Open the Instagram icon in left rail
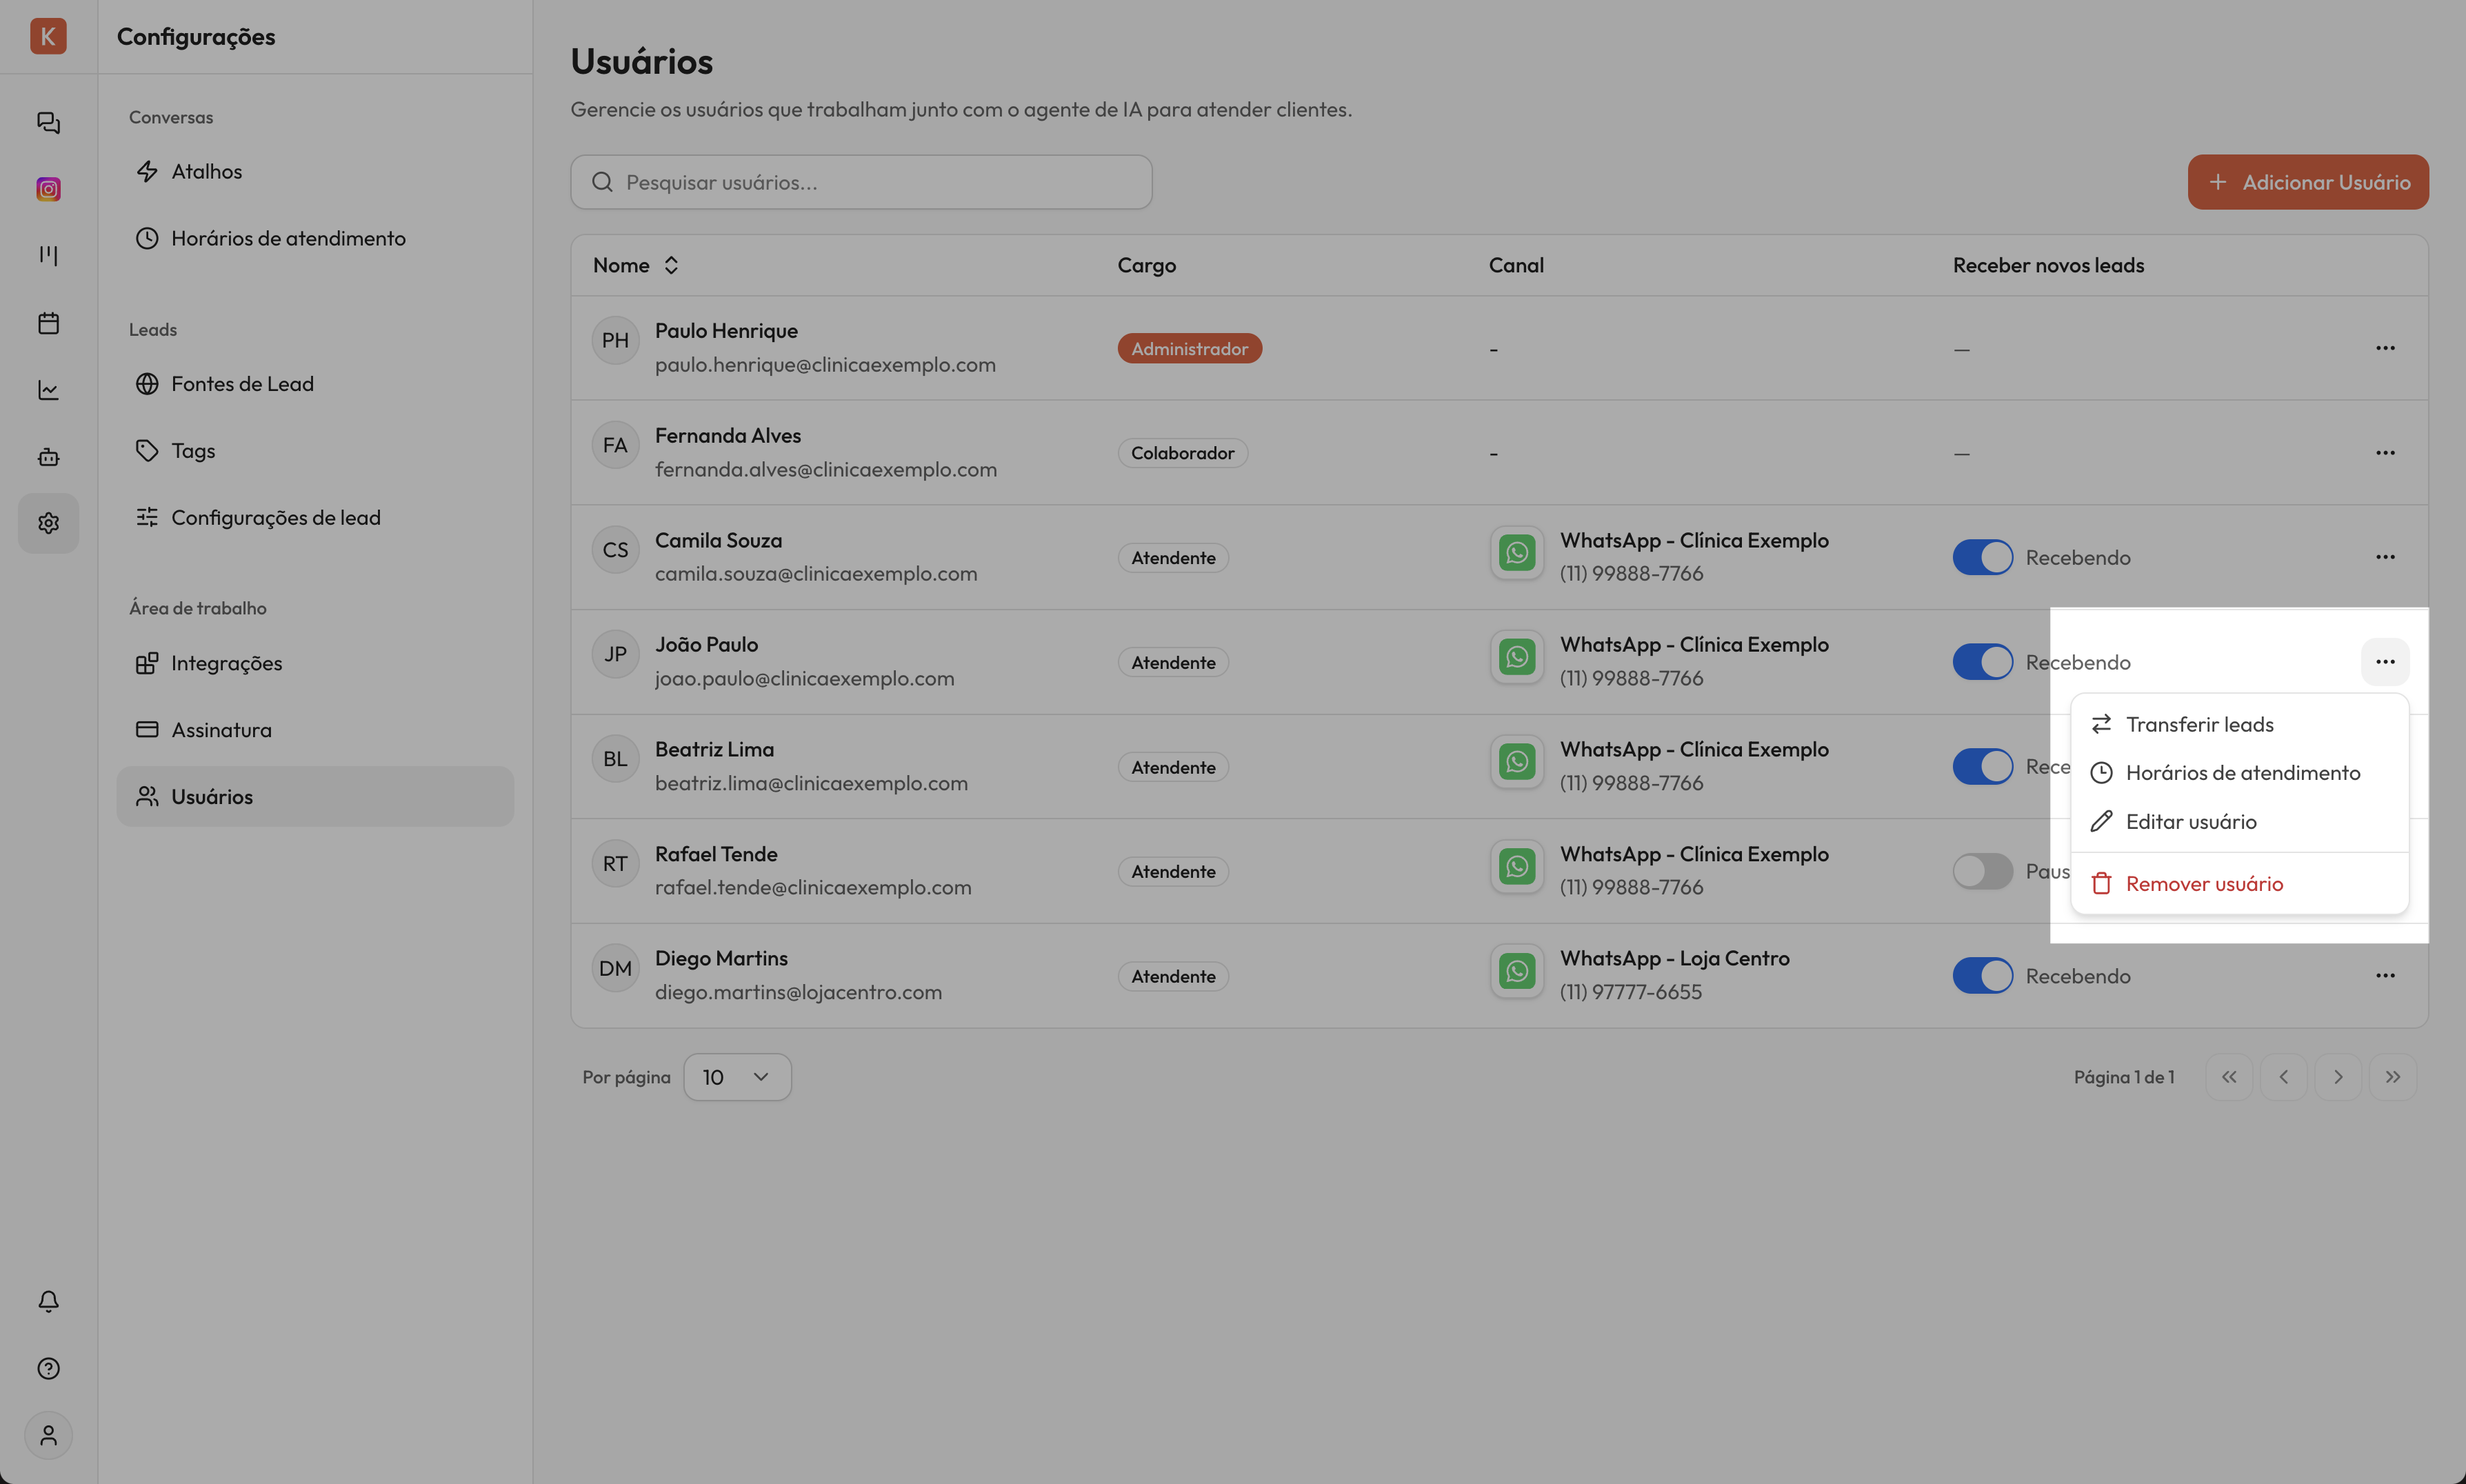The width and height of the screenshot is (2466, 1484). click(x=48, y=189)
